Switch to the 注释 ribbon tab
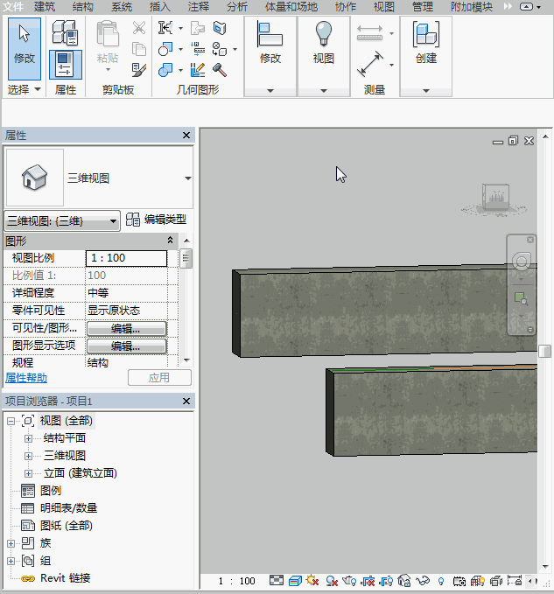Image resolution: width=554 pixels, height=594 pixels. (199, 6)
